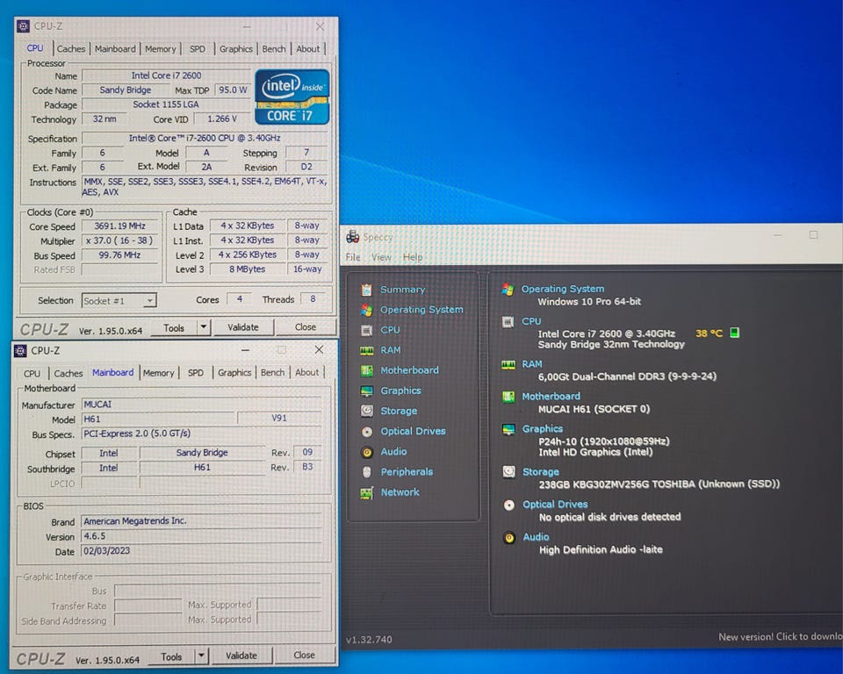The height and width of the screenshot is (674, 843).
Task: Open the File menu in Speccy
Action: tap(353, 257)
